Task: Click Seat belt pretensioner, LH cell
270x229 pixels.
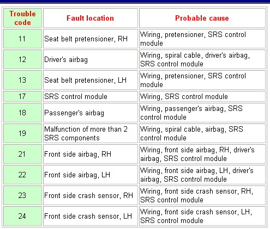Action: click(91, 80)
